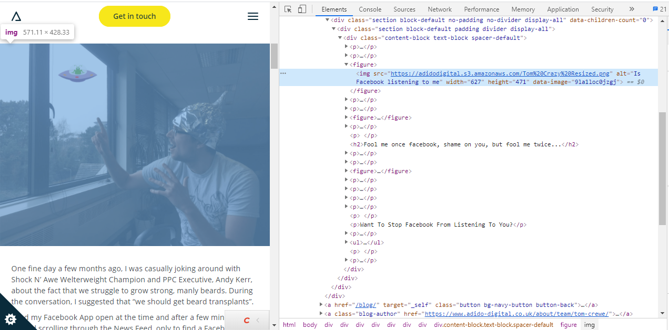Open the Application tab
The image size is (669, 330).
(563, 9)
